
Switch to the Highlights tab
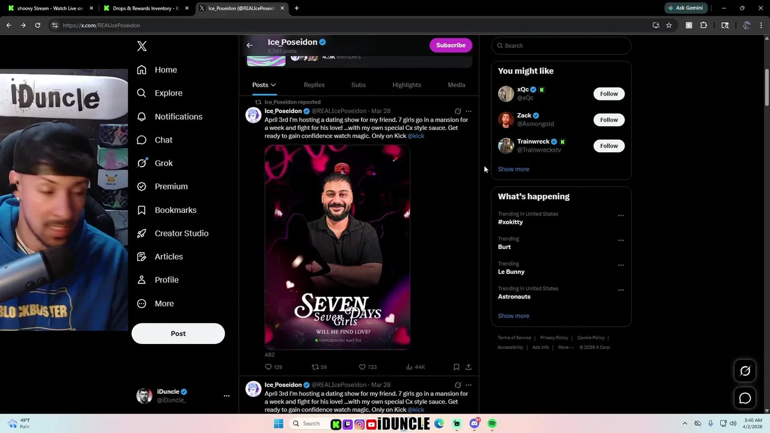tap(407, 85)
